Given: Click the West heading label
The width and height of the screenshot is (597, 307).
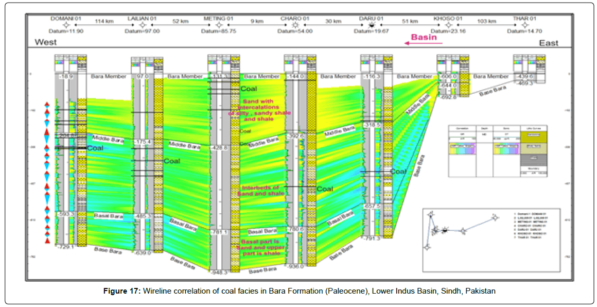Looking at the screenshot, I should point(45,42).
